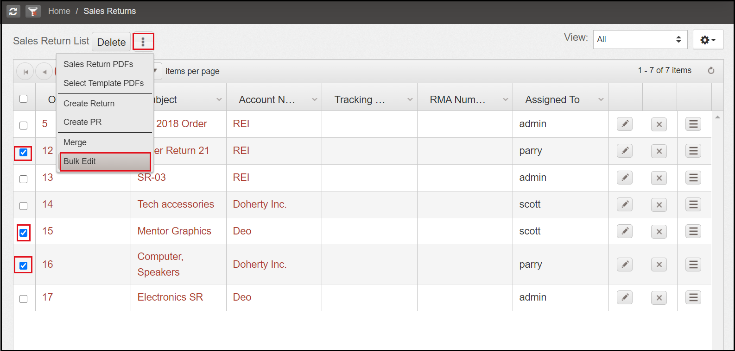Image resolution: width=735 pixels, height=351 pixels.
Task: Expand the RMA Number column header menu
Action: (x=506, y=99)
